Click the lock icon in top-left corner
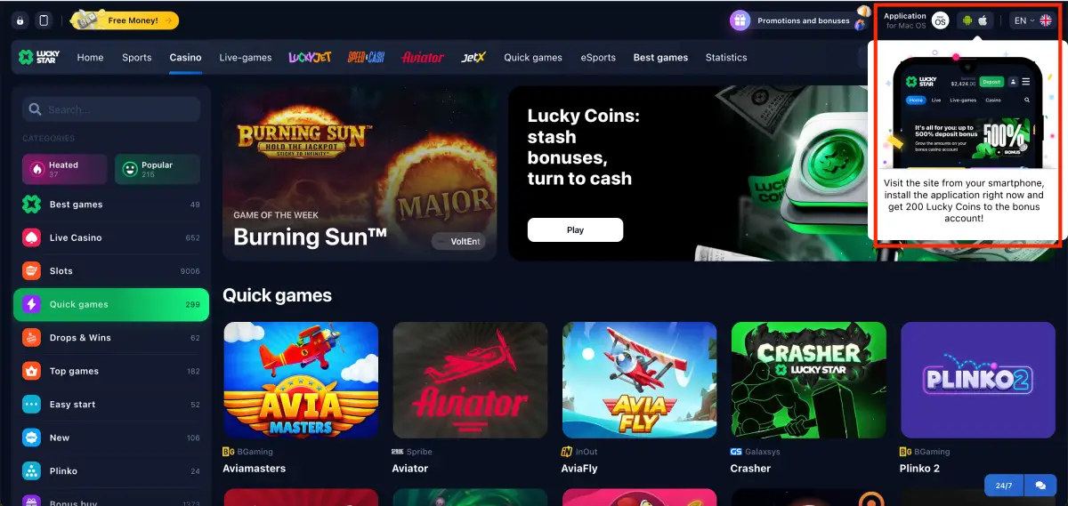 point(20,20)
